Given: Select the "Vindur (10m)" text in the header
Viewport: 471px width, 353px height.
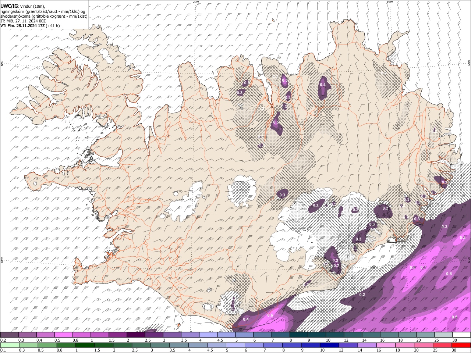Looking at the screenshot, I should pos(32,6).
